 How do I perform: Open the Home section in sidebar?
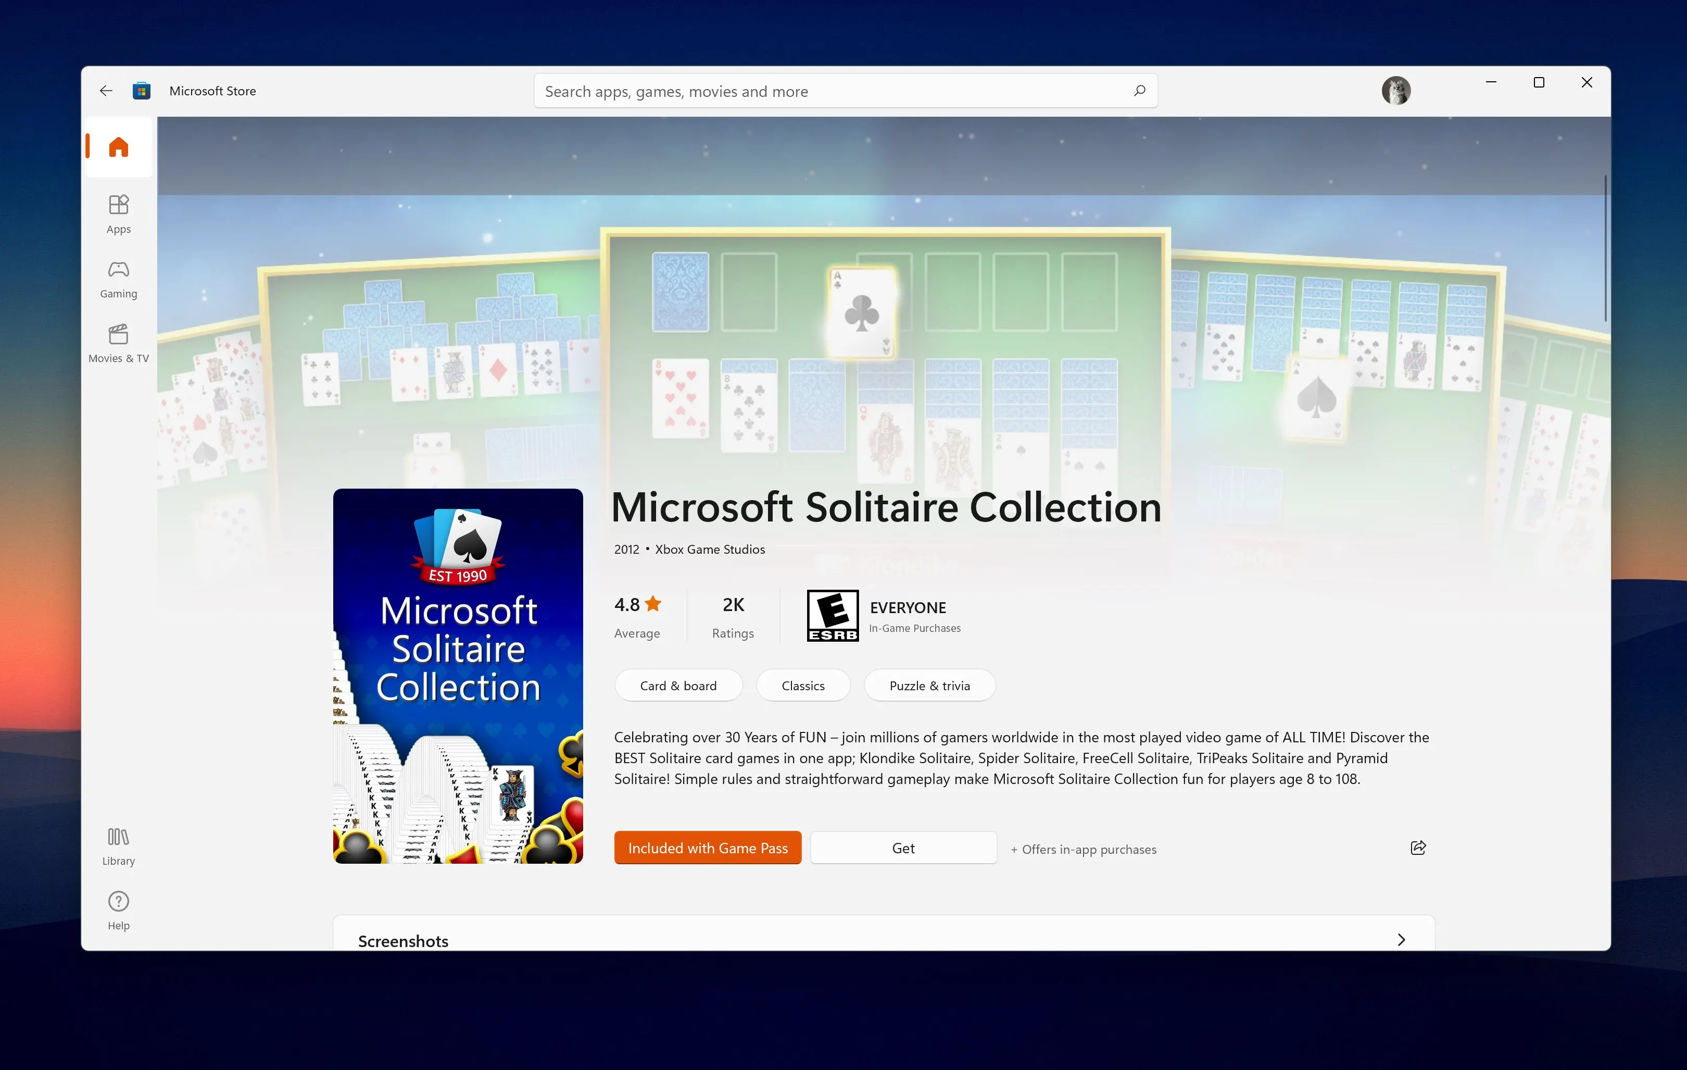(118, 147)
